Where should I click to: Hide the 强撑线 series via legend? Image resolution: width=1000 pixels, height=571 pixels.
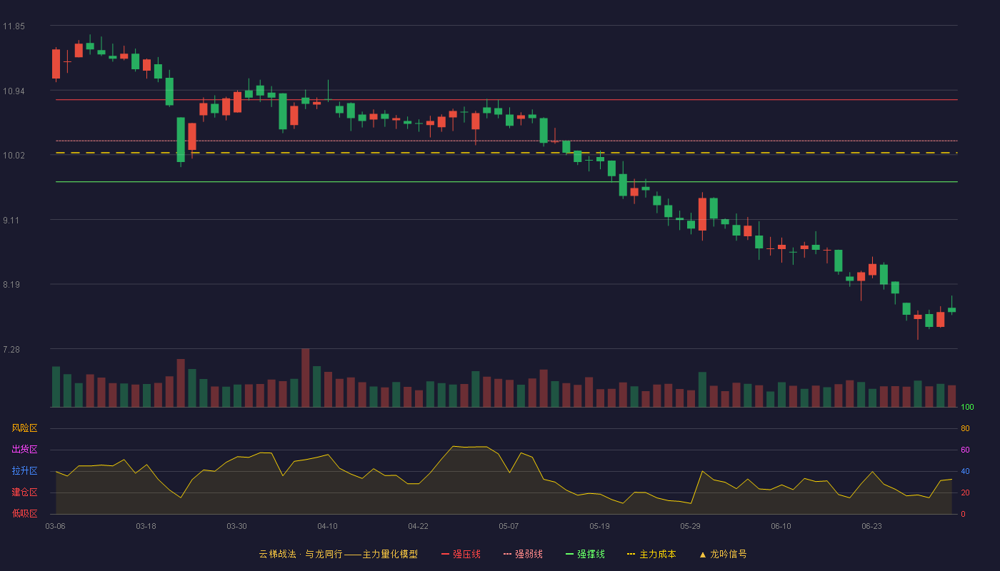pyautogui.click(x=585, y=554)
